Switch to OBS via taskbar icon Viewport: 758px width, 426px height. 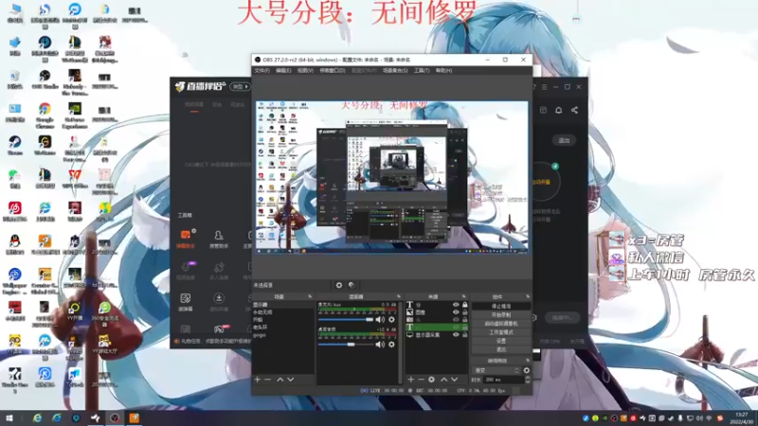point(115,418)
